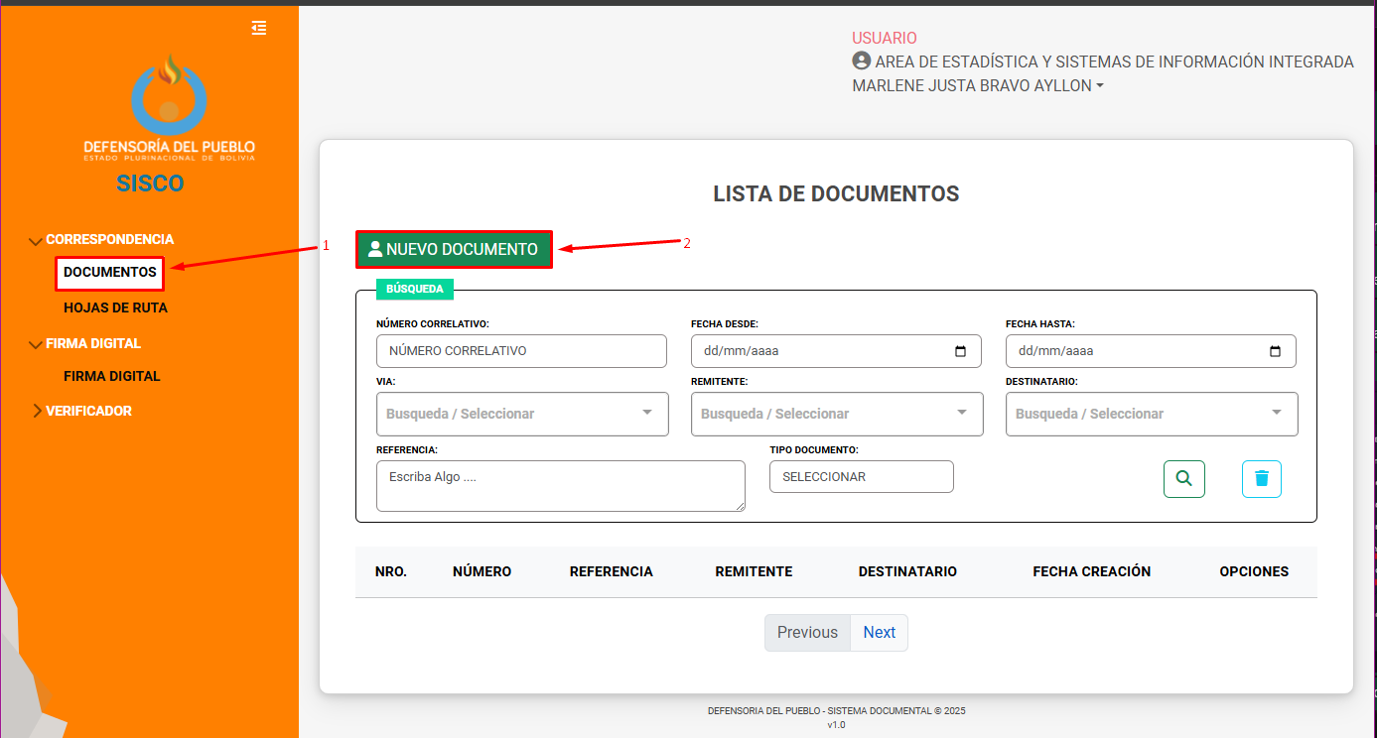The image size is (1377, 738).
Task: Click the trash can clear filters icon
Action: click(1261, 478)
